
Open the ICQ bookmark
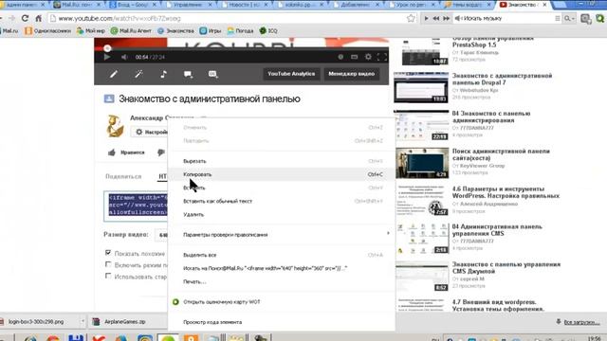tap(268, 30)
